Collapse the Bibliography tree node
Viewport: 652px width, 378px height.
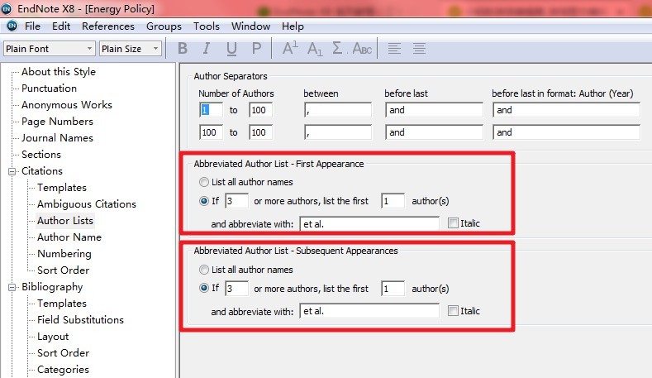12,287
